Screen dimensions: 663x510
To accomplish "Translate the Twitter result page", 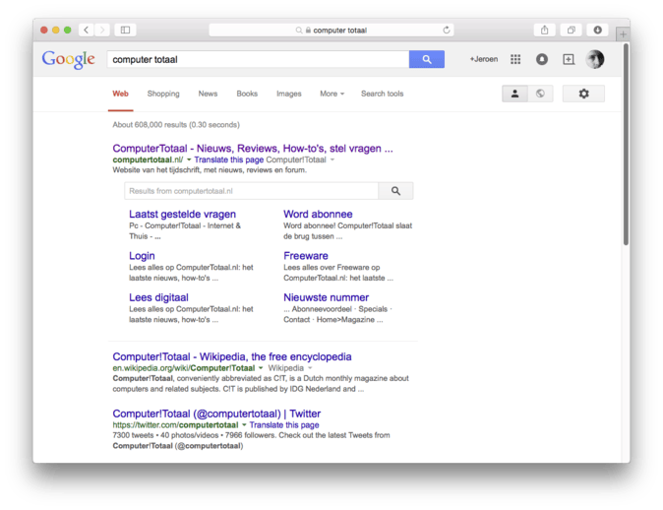I will coord(284,424).
